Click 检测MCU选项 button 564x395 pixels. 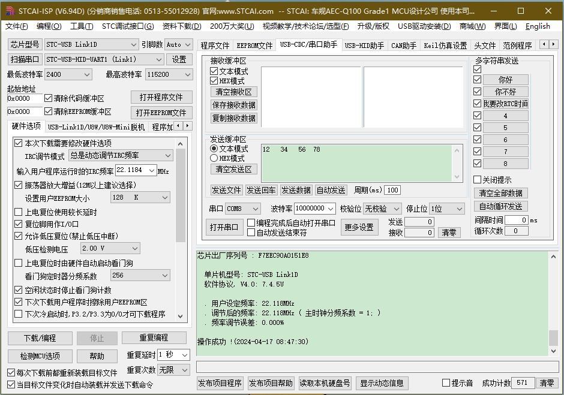(40, 356)
